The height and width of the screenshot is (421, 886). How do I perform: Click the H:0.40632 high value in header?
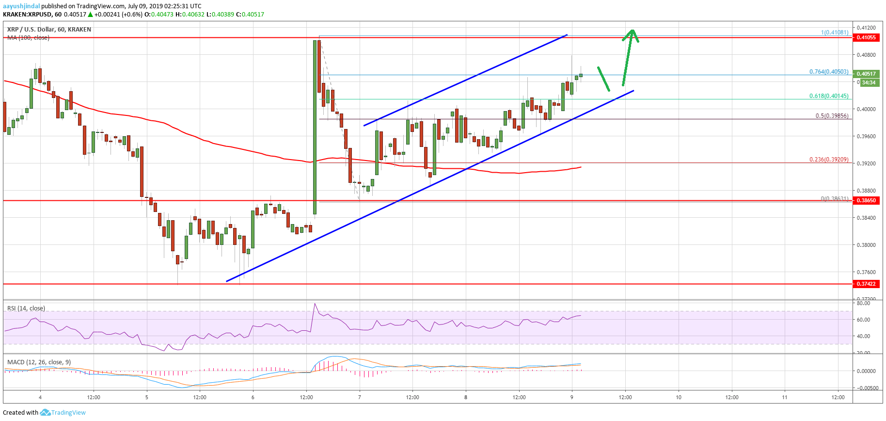tap(190, 15)
